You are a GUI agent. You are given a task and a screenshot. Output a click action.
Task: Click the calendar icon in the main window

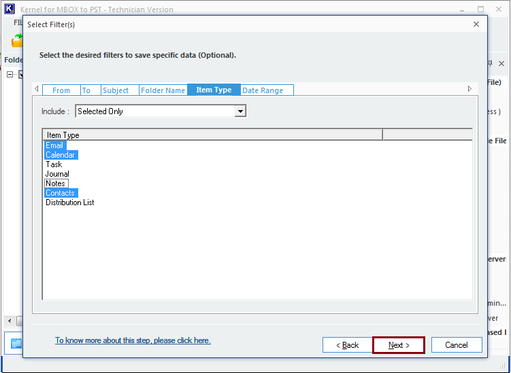point(16,343)
